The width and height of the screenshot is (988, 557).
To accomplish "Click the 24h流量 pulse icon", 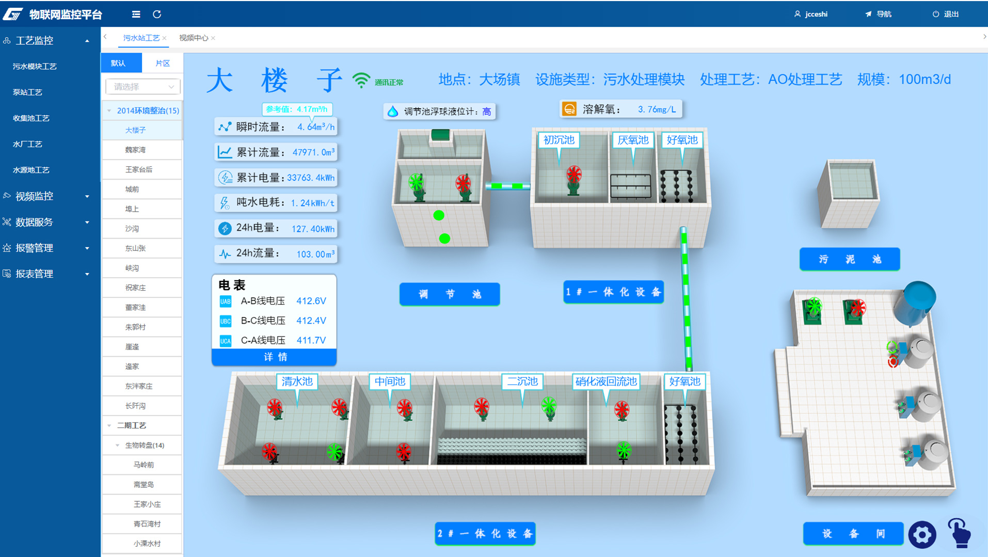I will click(225, 253).
